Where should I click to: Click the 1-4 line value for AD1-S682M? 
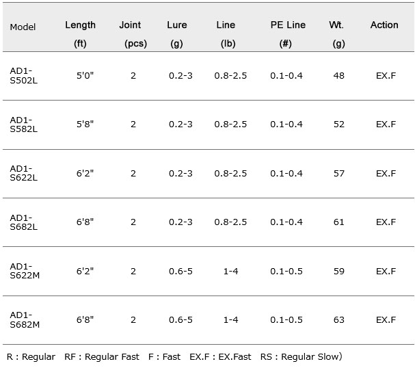(231, 320)
